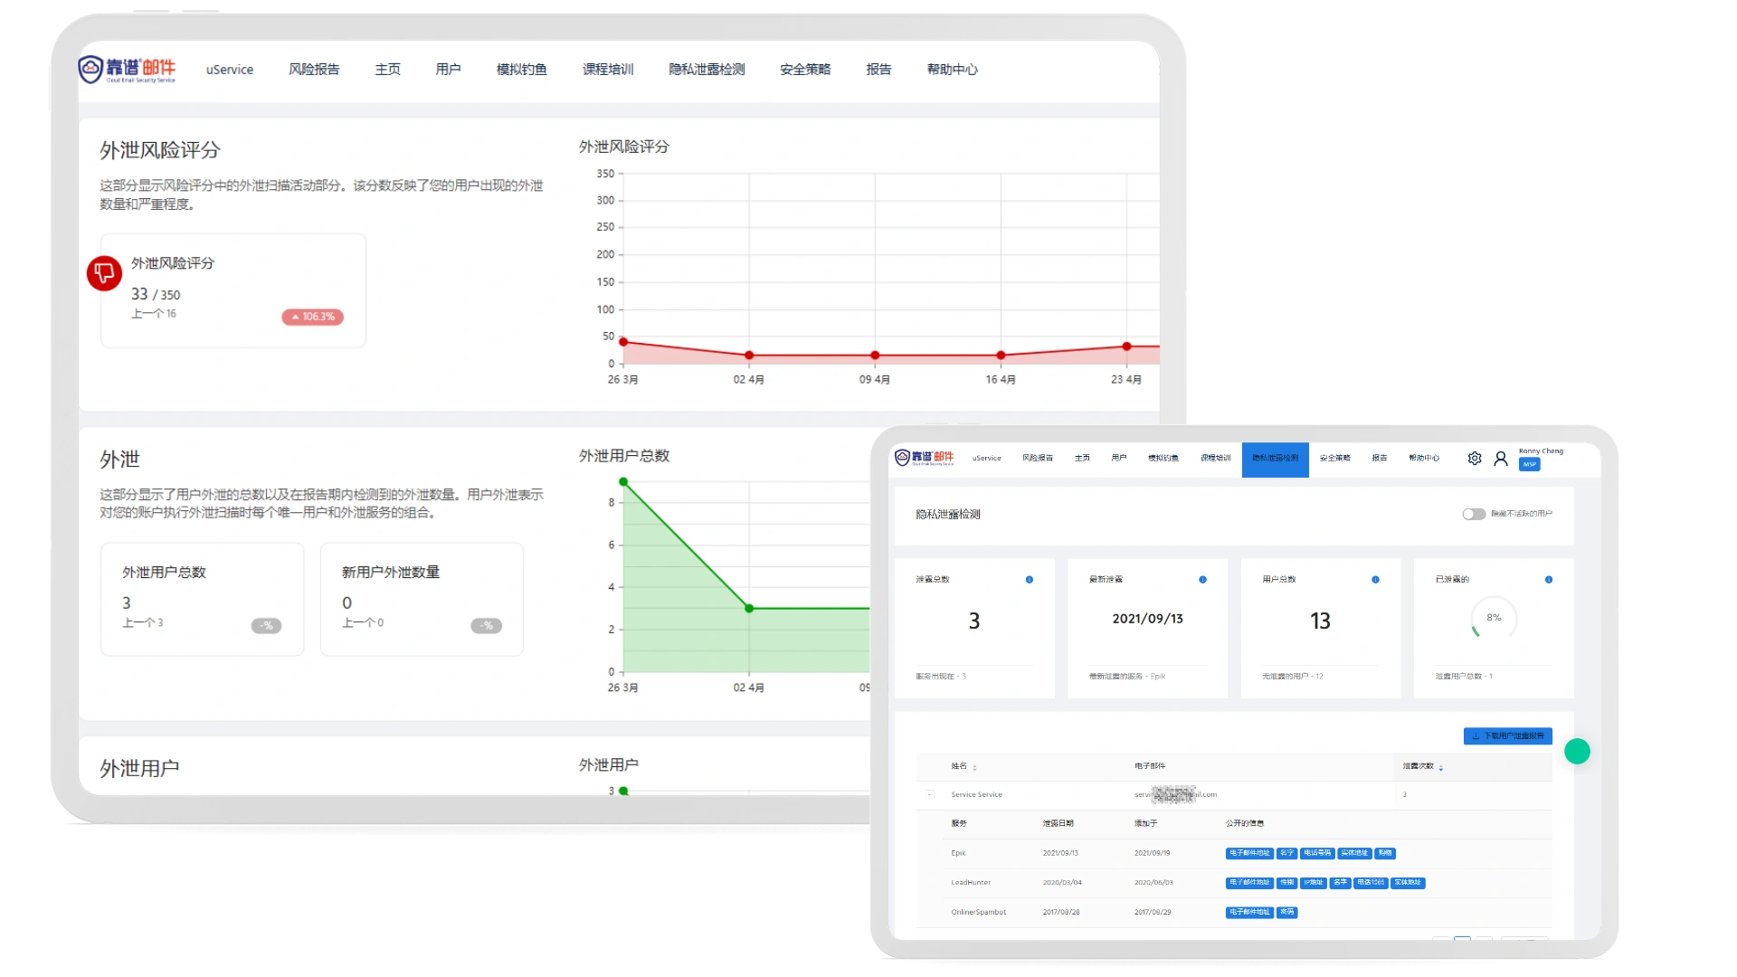1737x977 pixels.
Task: Open 安全策略 menu in large window
Action: tap(804, 70)
